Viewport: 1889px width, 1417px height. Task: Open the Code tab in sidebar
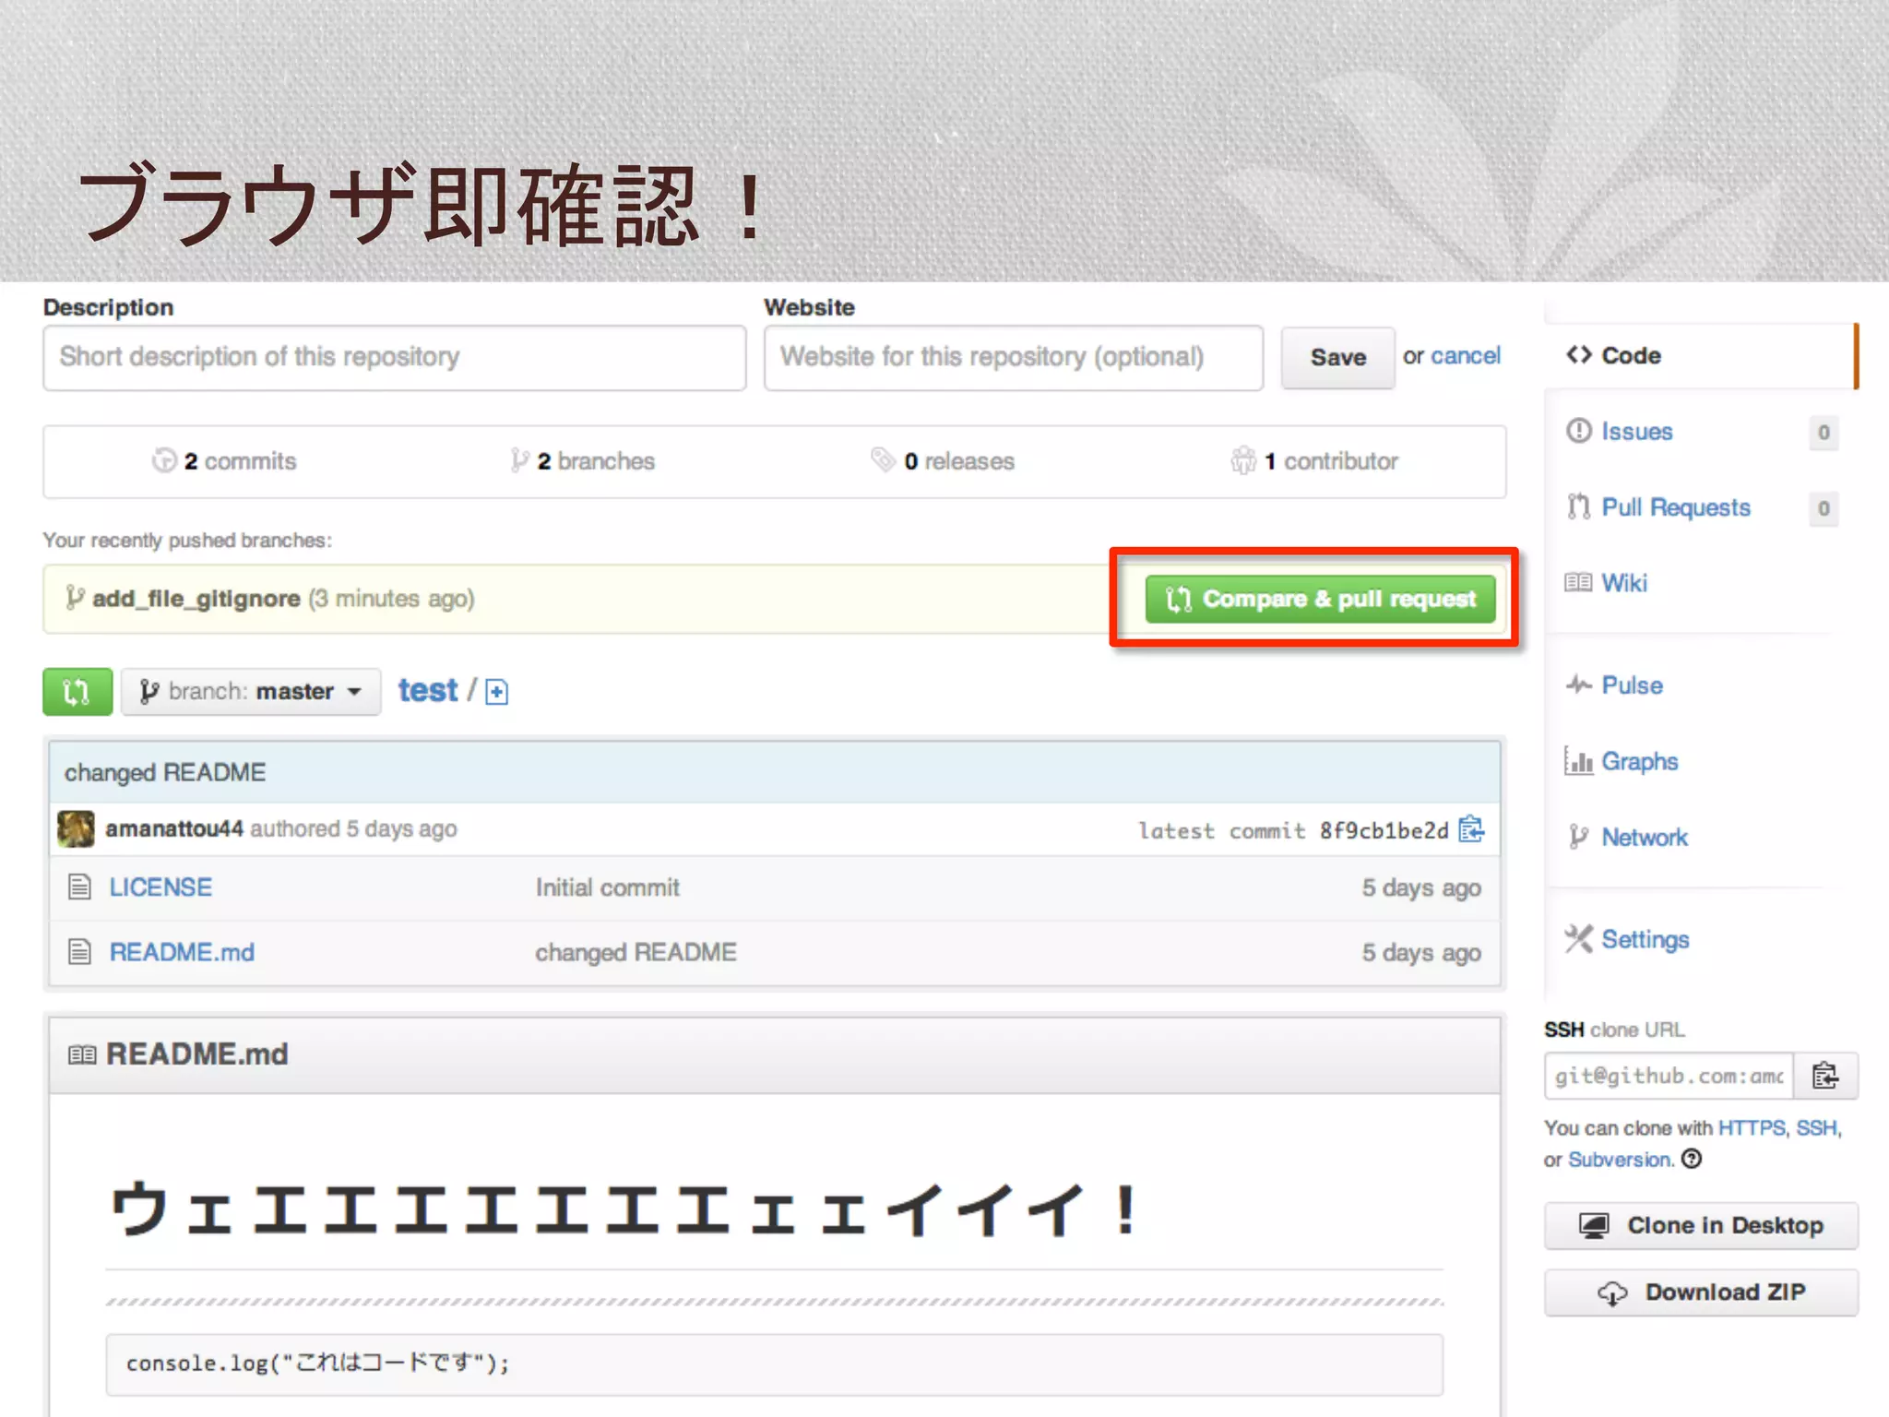(x=1629, y=356)
